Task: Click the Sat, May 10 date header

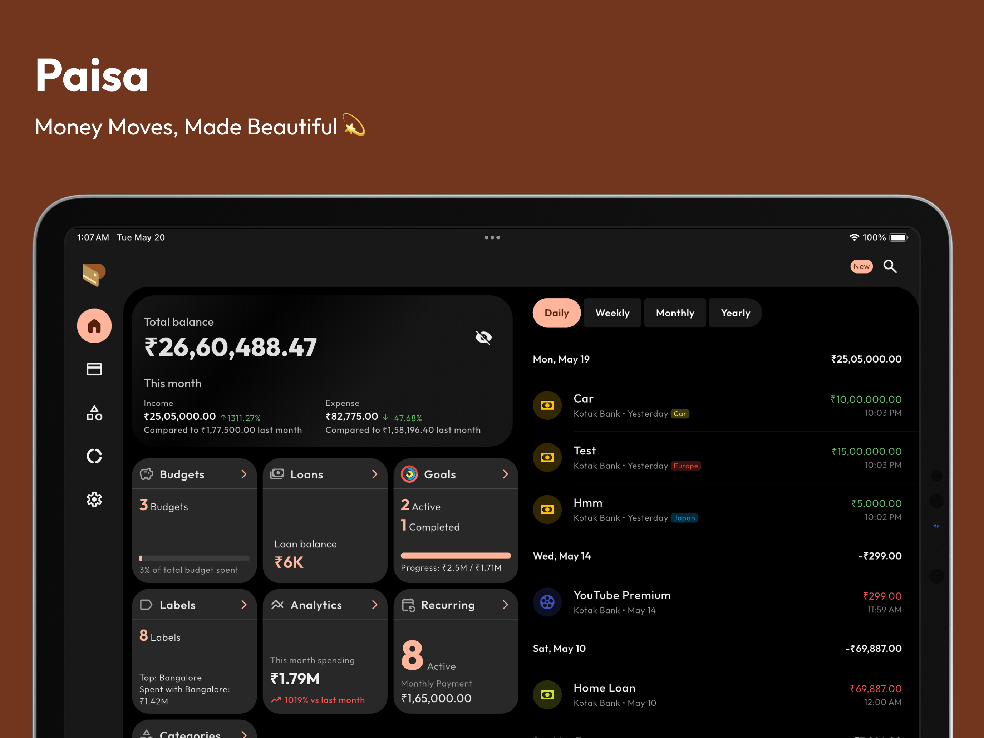Action: pyautogui.click(x=559, y=649)
